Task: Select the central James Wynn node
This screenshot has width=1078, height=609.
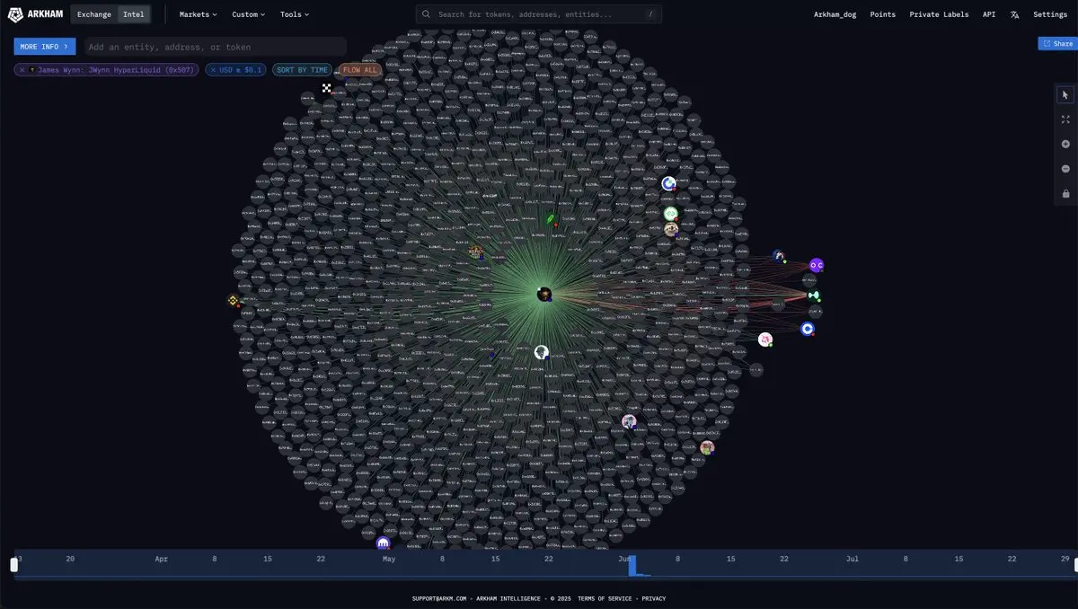Action: click(x=544, y=294)
